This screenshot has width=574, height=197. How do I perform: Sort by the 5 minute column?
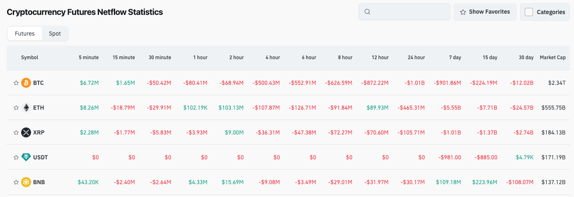89,58
